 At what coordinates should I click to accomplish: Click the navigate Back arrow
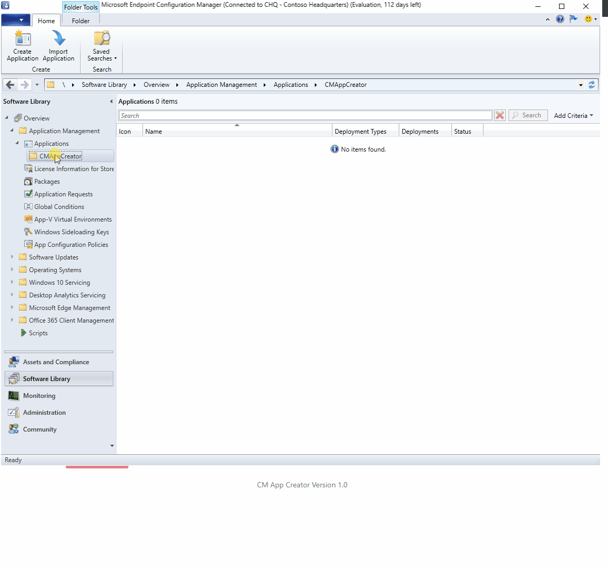point(10,85)
